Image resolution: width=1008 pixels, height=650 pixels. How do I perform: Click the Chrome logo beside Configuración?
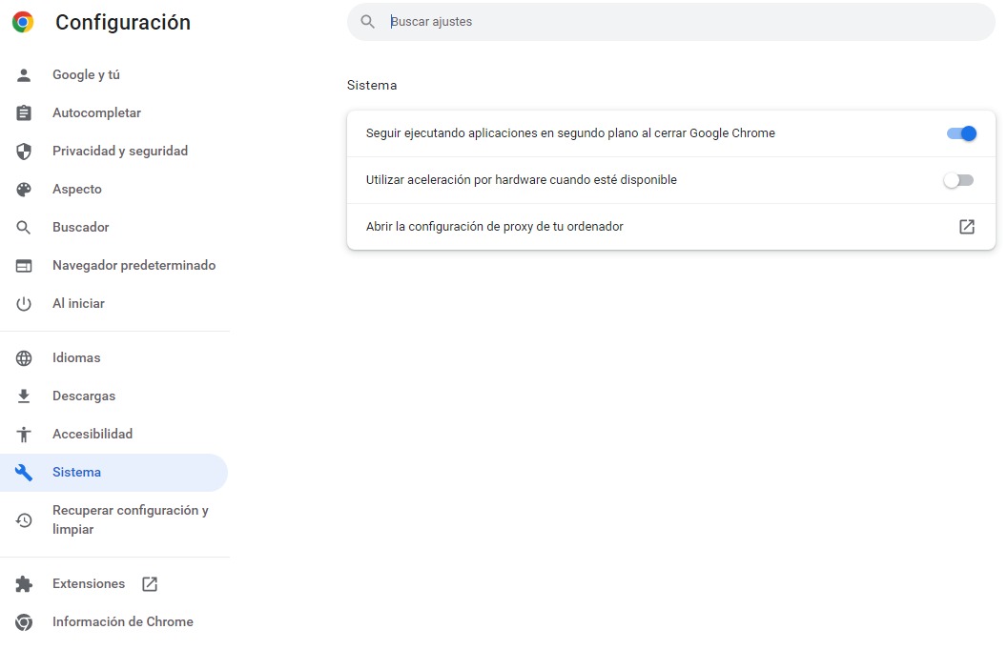click(23, 22)
